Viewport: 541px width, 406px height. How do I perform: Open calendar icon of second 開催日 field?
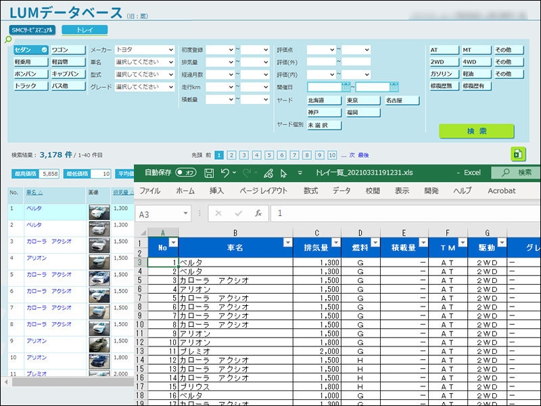394,87
